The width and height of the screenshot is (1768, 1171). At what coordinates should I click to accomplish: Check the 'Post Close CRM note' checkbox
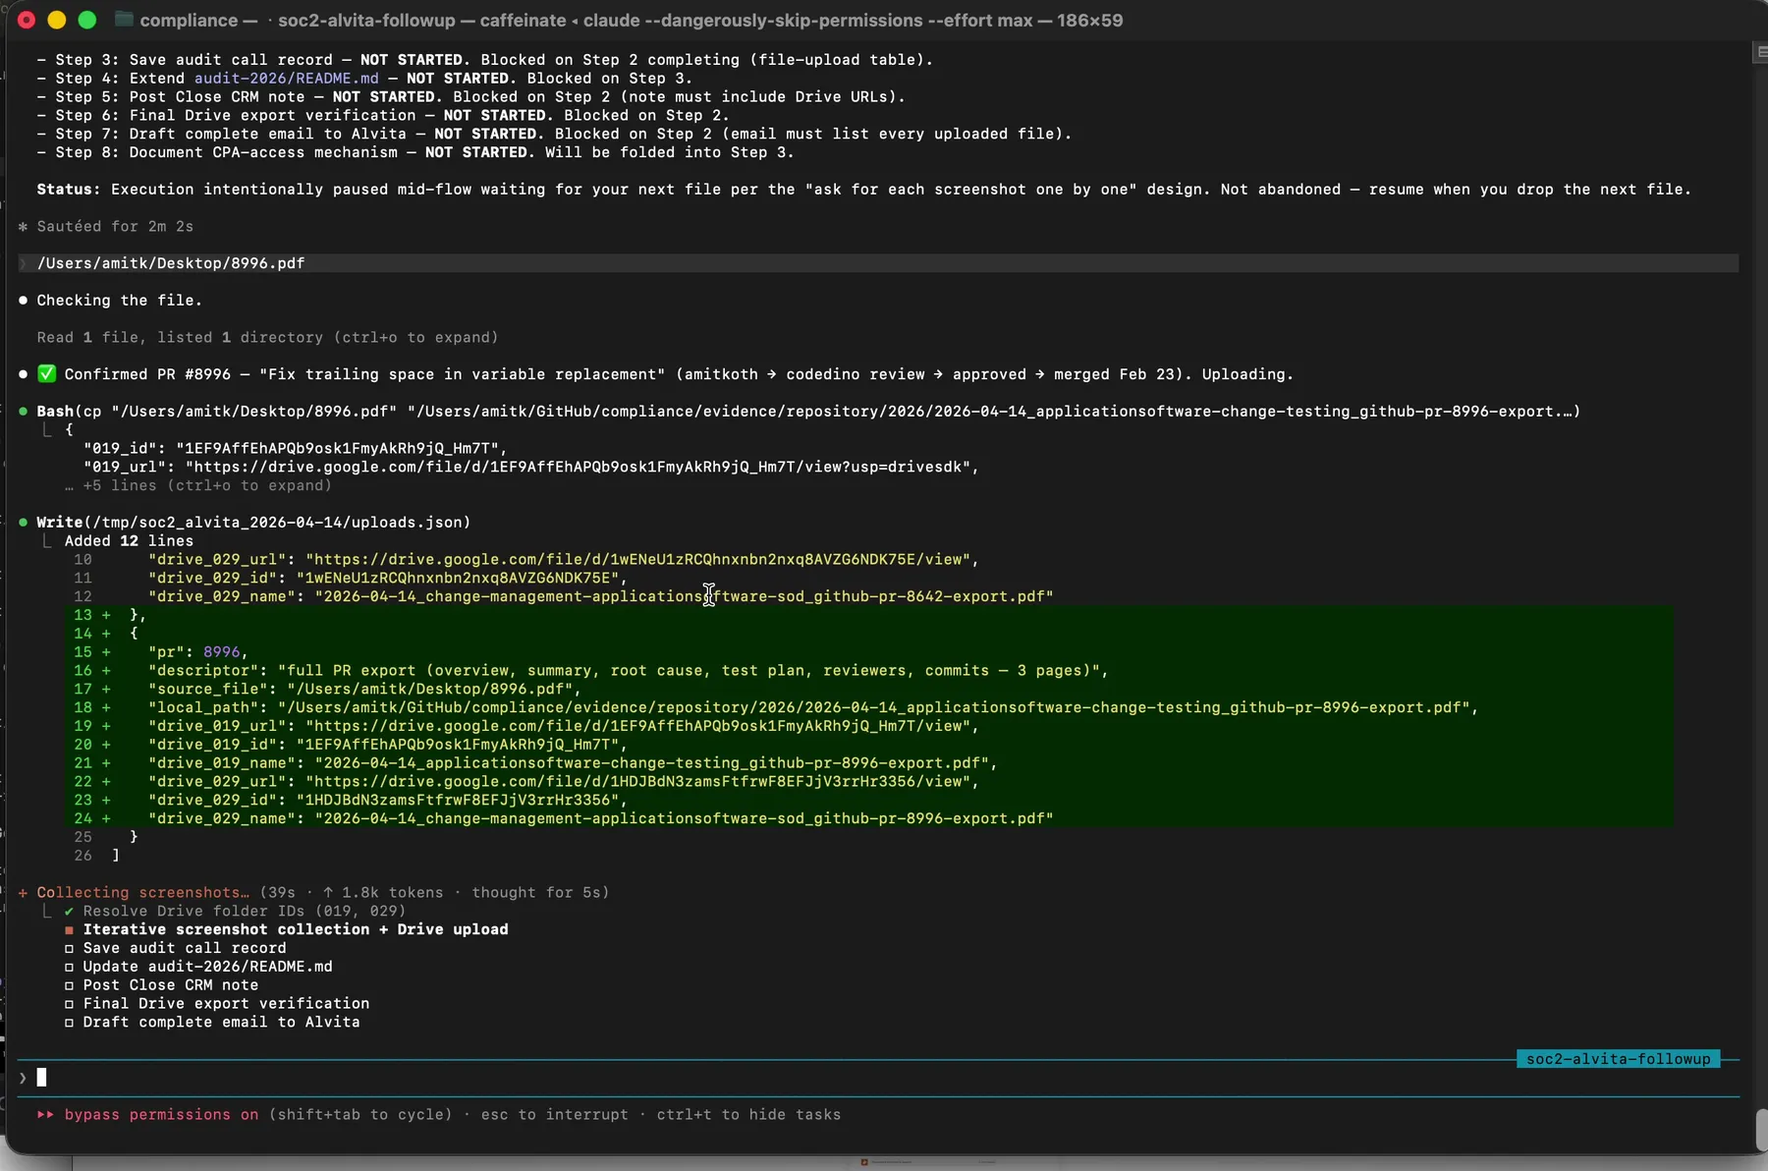(x=69, y=985)
